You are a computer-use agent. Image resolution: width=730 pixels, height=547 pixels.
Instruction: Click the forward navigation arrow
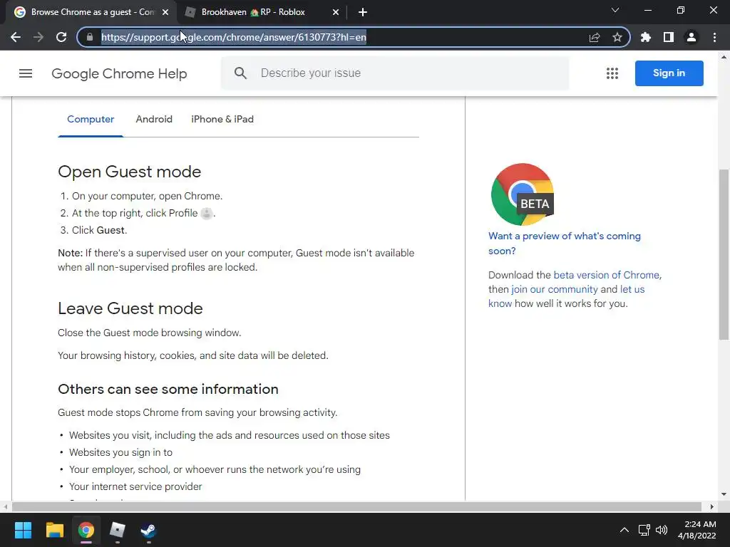38,37
